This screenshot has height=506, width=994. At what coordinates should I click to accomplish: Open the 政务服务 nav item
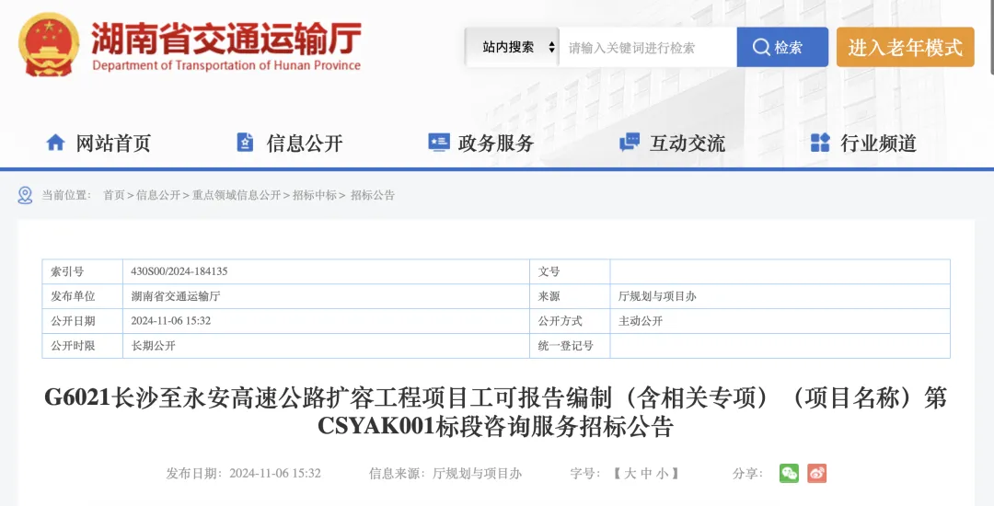pos(496,144)
